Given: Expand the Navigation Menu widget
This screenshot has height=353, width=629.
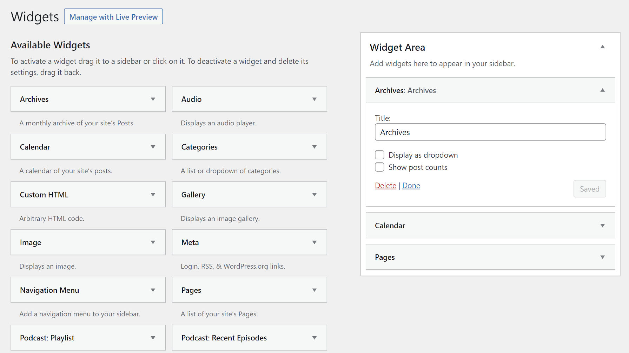Looking at the screenshot, I should pyautogui.click(x=153, y=290).
